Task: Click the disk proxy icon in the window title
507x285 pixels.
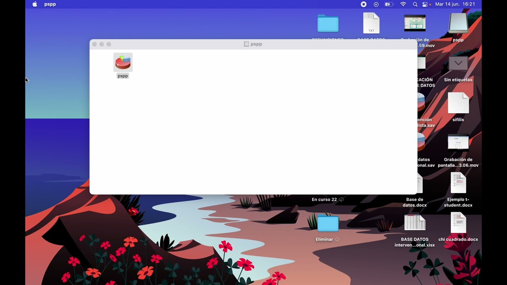Action: pos(246,44)
